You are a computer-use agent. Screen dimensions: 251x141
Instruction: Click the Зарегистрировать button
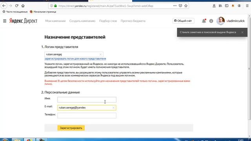pos(71,128)
